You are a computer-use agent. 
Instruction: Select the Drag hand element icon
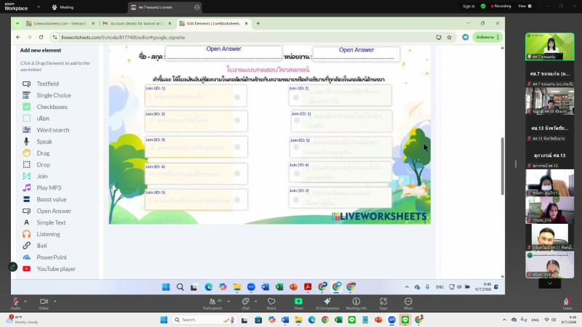point(26,153)
